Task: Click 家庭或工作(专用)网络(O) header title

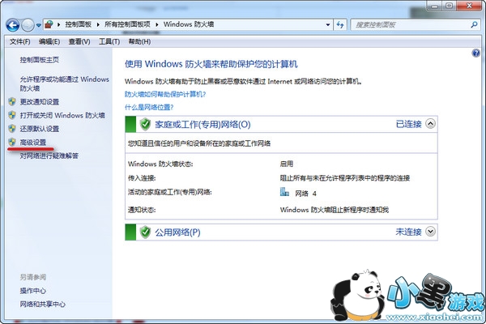Action: (202, 124)
